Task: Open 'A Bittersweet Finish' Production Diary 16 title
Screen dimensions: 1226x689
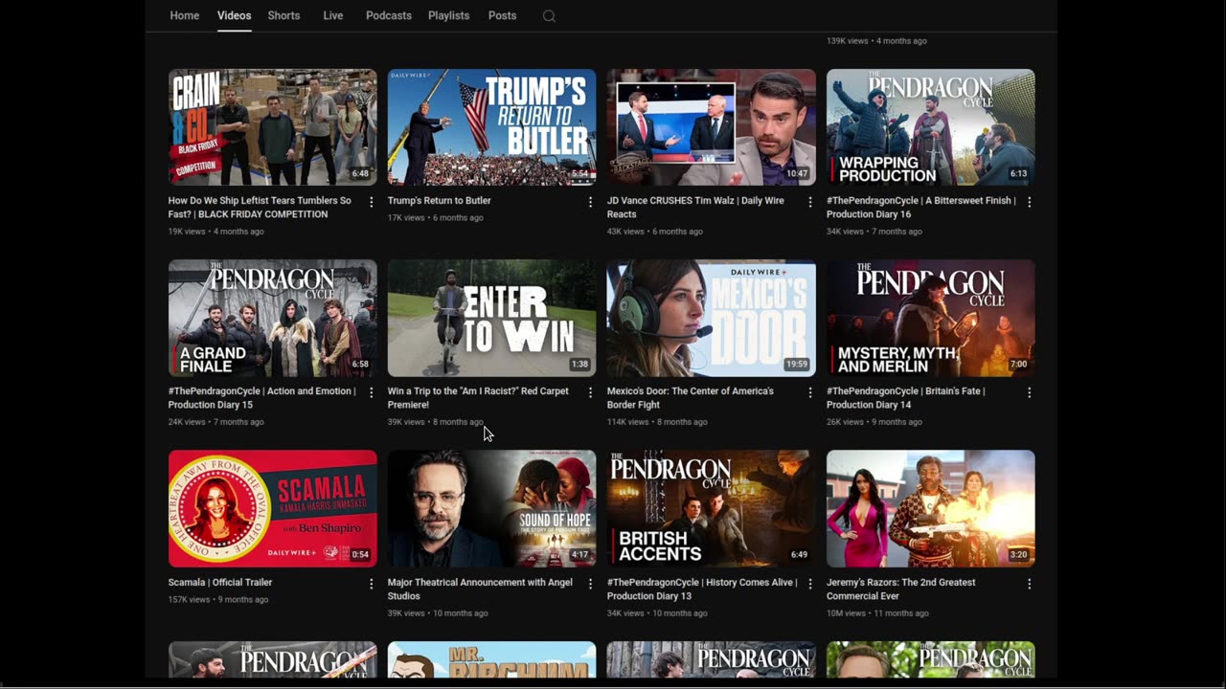Action: [921, 208]
